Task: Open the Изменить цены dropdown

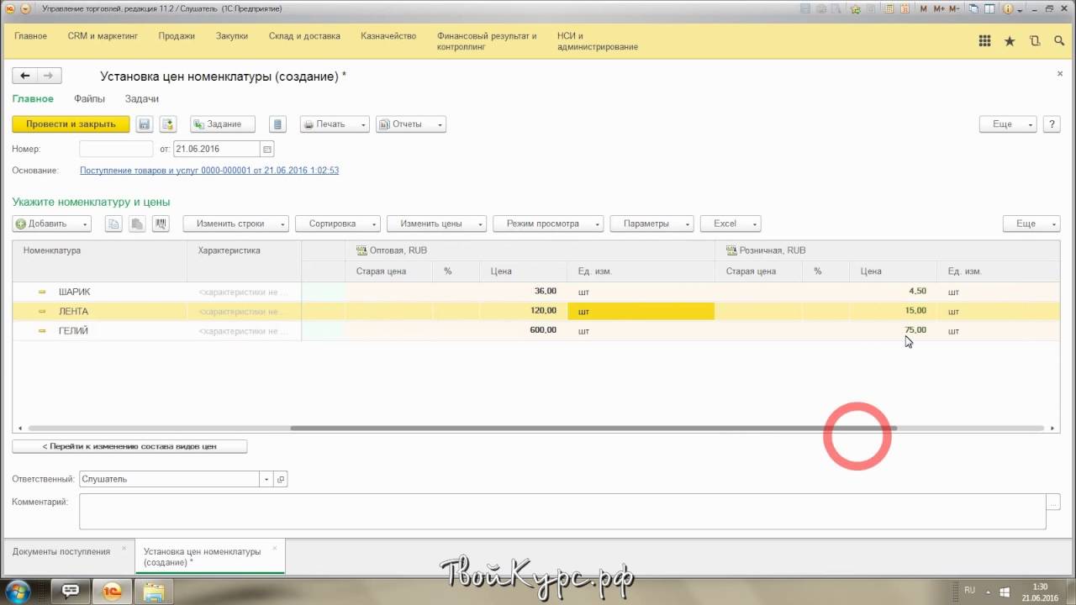Action: (x=436, y=224)
